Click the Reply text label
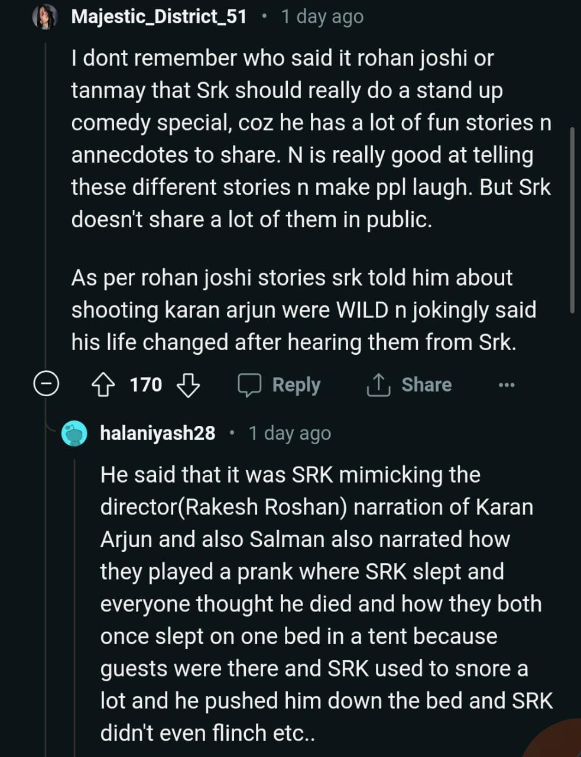The width and height of the screenshot is (581, 757). pos(296,385)
